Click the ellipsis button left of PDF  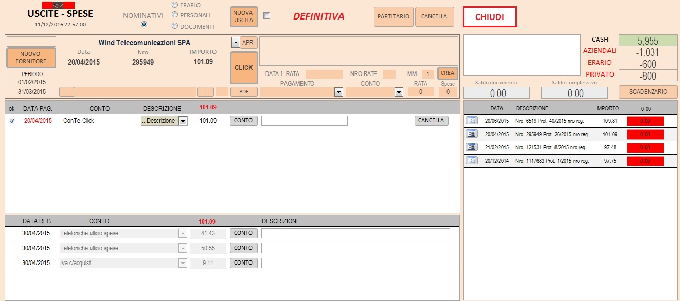click(x=205, y=92)
